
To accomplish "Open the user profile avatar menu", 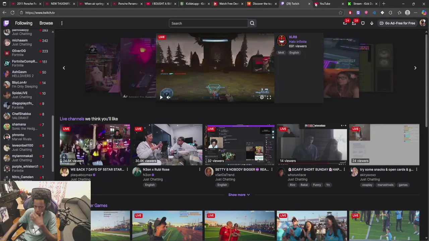I will coord(423,23).
